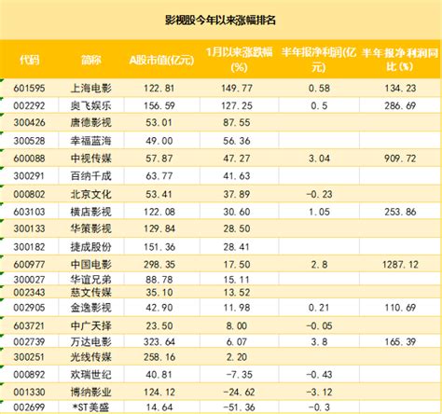Select profit growth value 165.39
Screen dimensions: 442x414
point(400,342)
